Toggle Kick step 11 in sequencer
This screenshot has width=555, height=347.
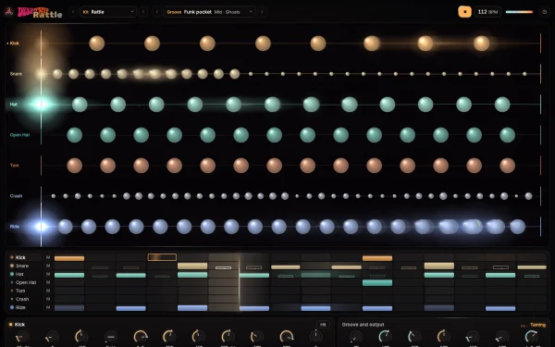(377, 258)
